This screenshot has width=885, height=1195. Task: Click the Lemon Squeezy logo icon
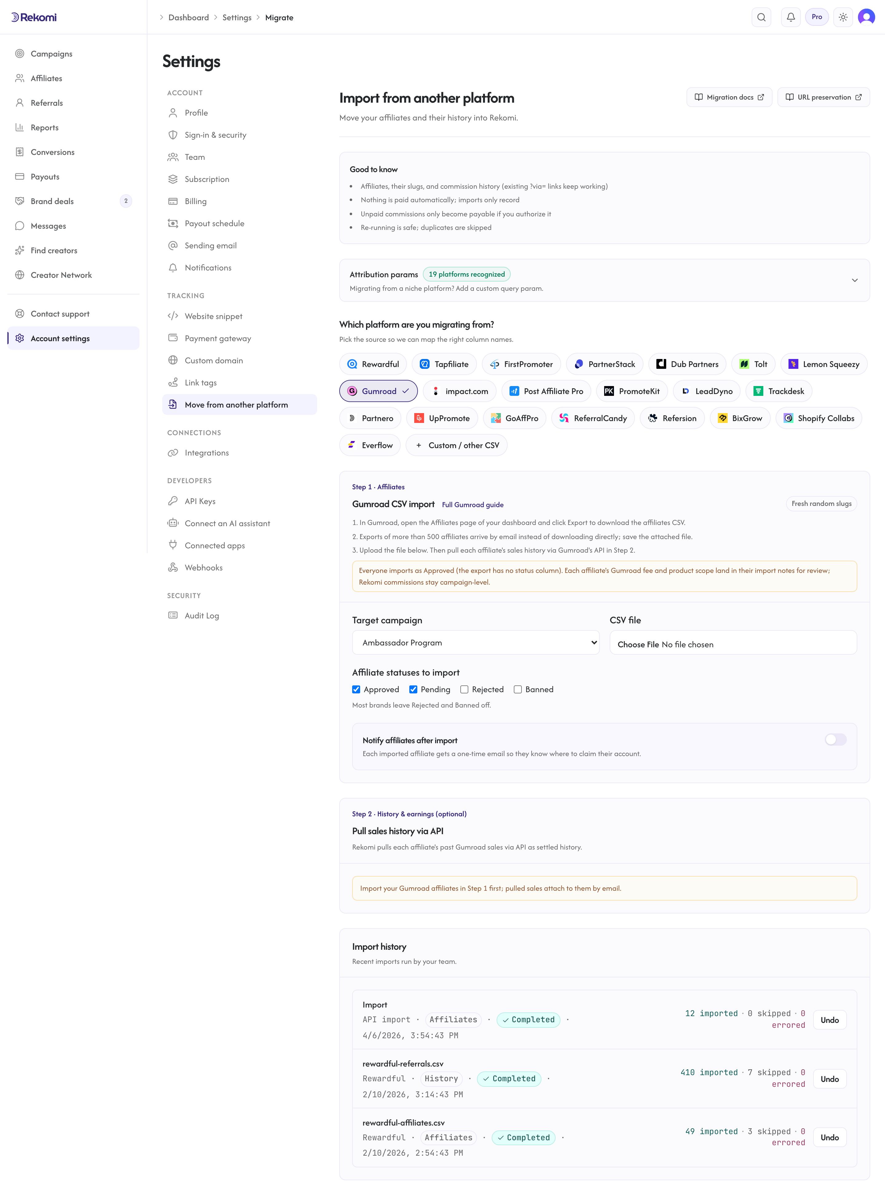(793, 364)
